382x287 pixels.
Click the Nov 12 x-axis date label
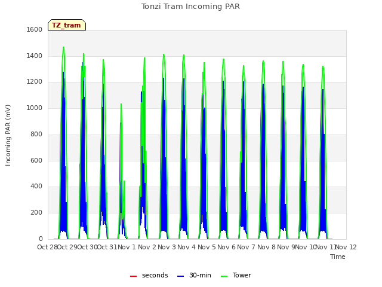346,247
